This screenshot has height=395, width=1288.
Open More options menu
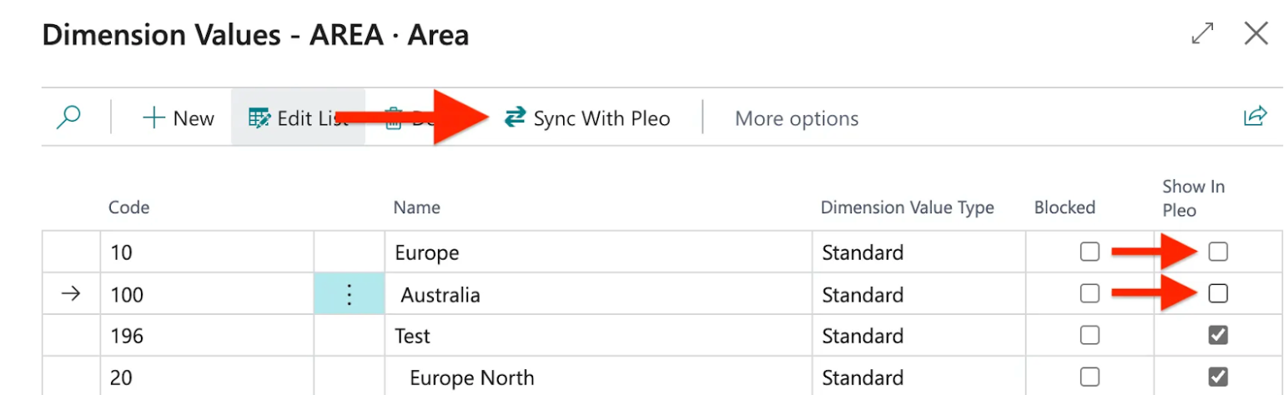tap(796, 118)
